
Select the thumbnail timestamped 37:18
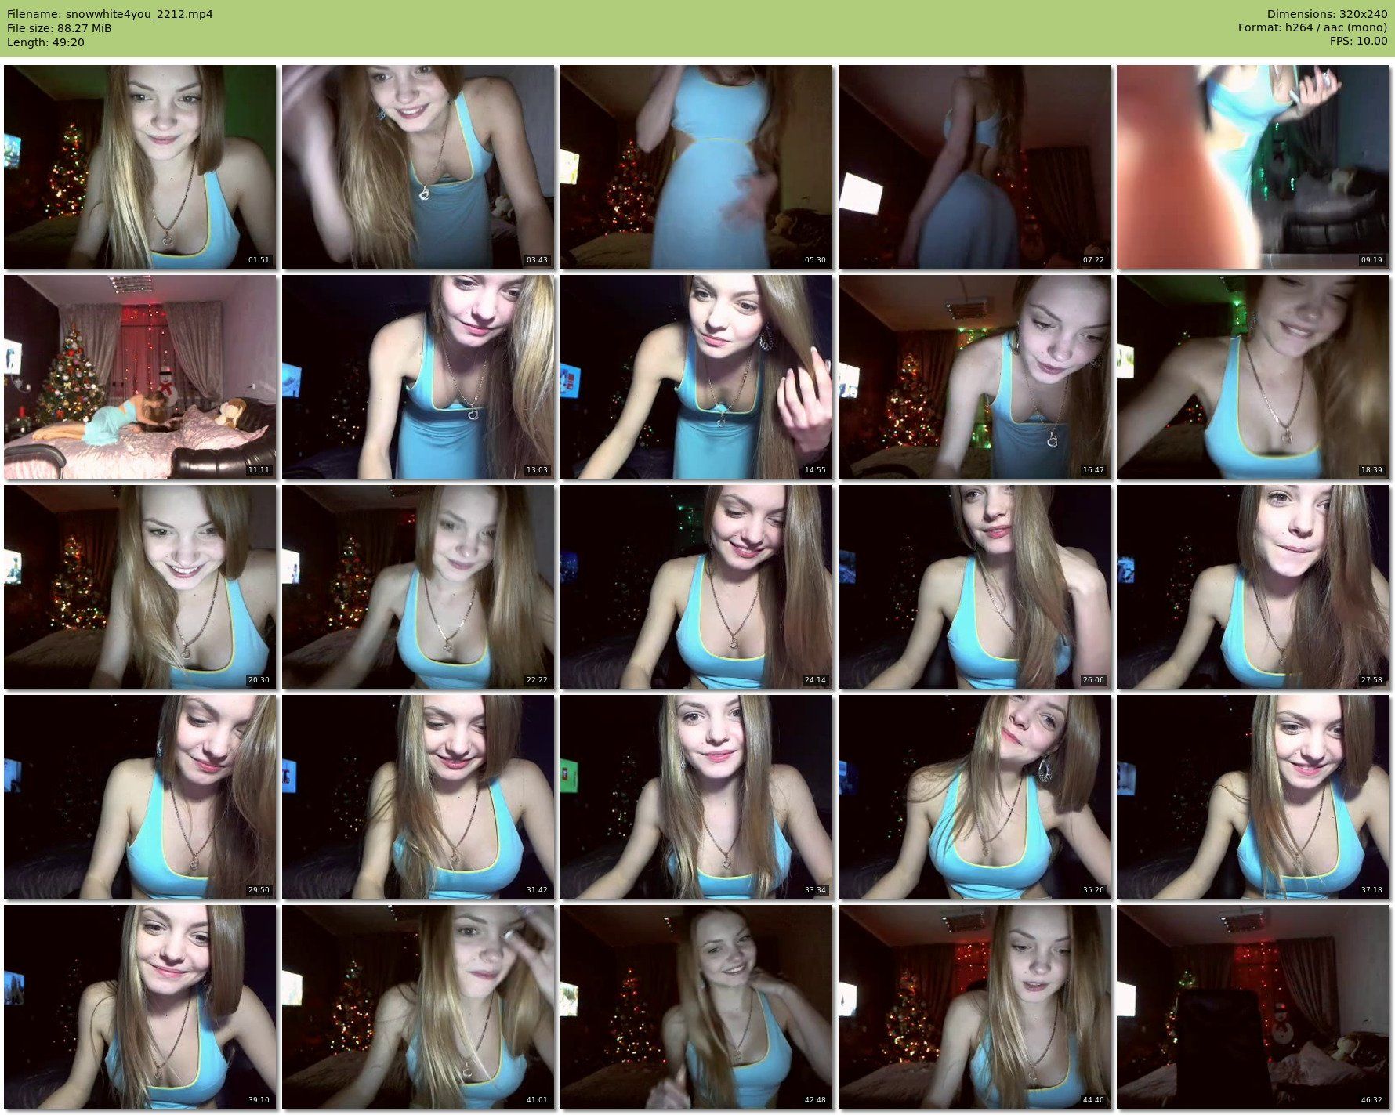point(1252,797)
